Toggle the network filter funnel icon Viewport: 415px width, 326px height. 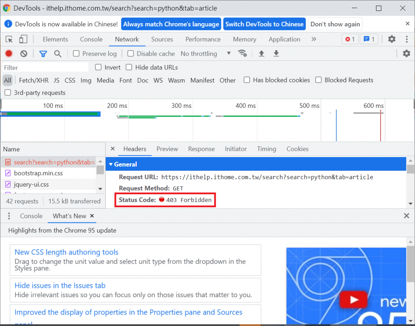[x=43, y=54]
